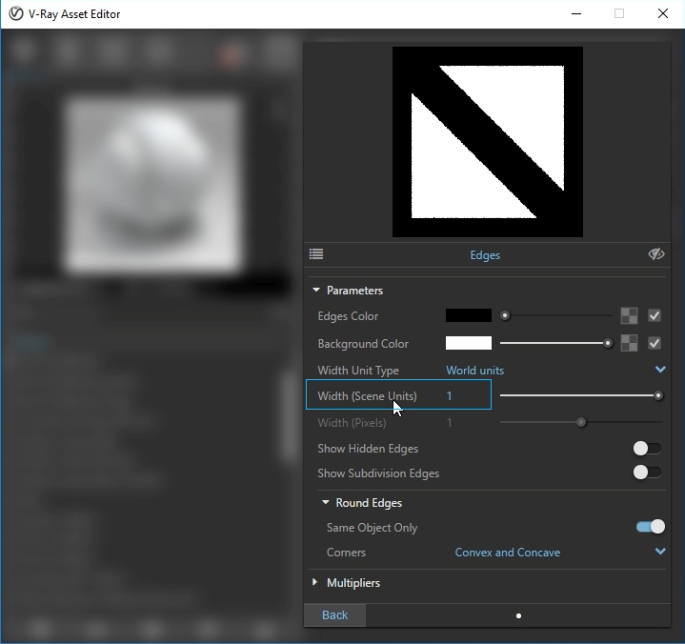685x644 pixels.
Task: Enable Show Subdivision Edges toggle
Action: pyautogui.click(x=647, y=473)
